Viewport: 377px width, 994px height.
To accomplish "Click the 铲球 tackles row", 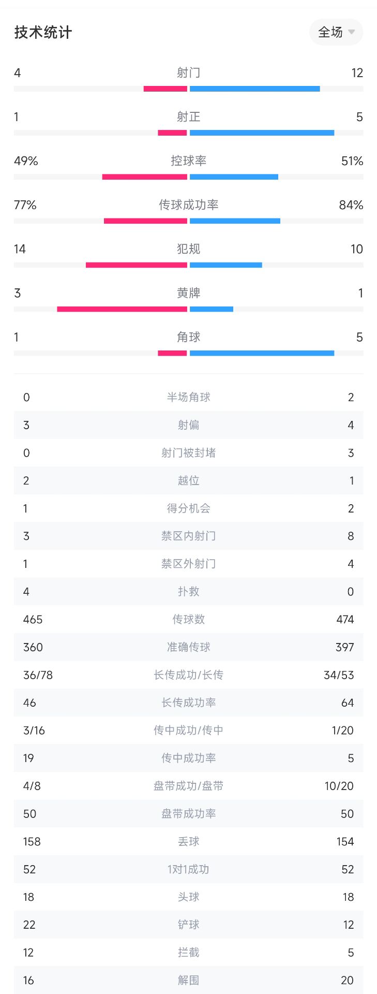I will tap(189, 925).
